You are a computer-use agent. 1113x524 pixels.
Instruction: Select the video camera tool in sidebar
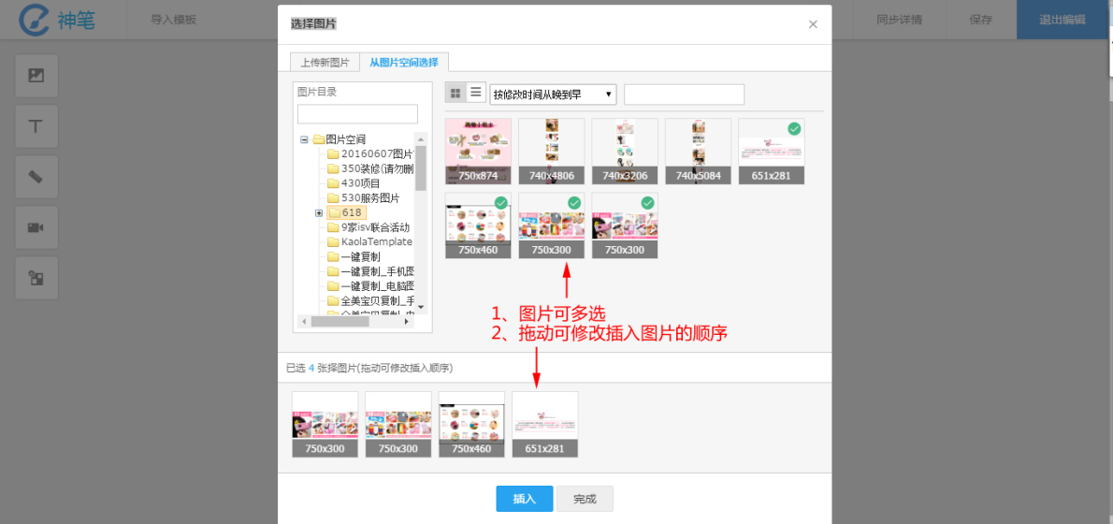(36, 227)
